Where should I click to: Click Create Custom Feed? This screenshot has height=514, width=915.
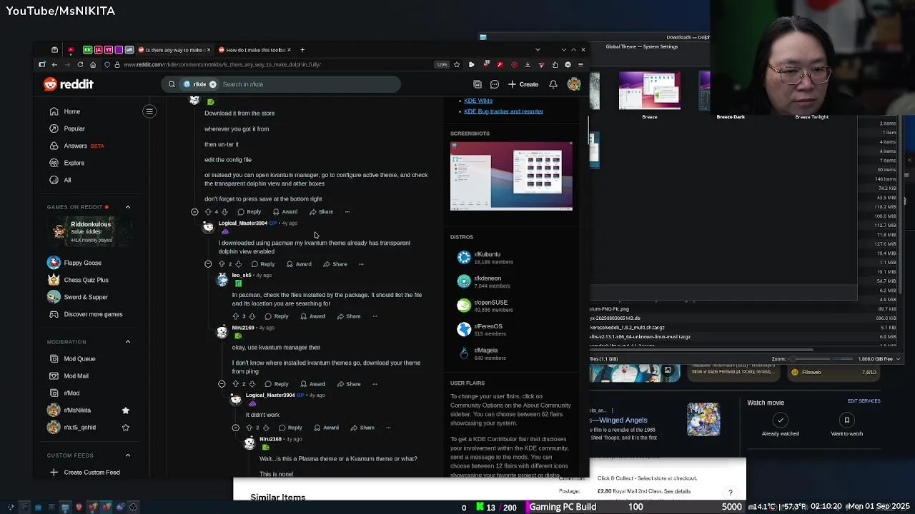pyautogui.click(x=84, y=473)
